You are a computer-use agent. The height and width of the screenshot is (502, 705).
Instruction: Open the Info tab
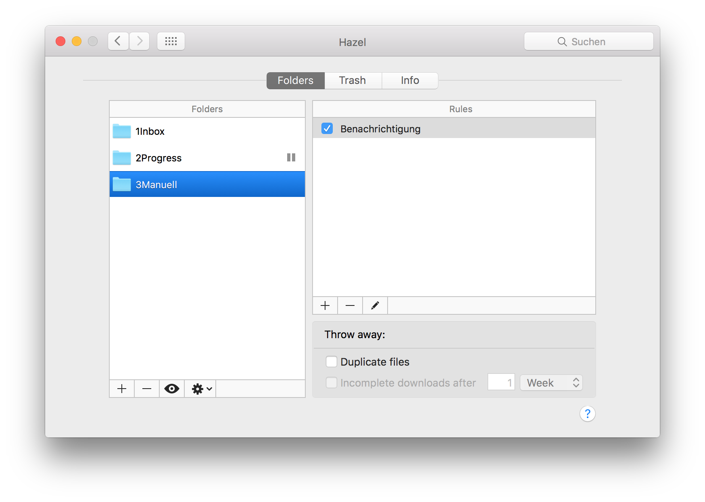click(410, 80)
